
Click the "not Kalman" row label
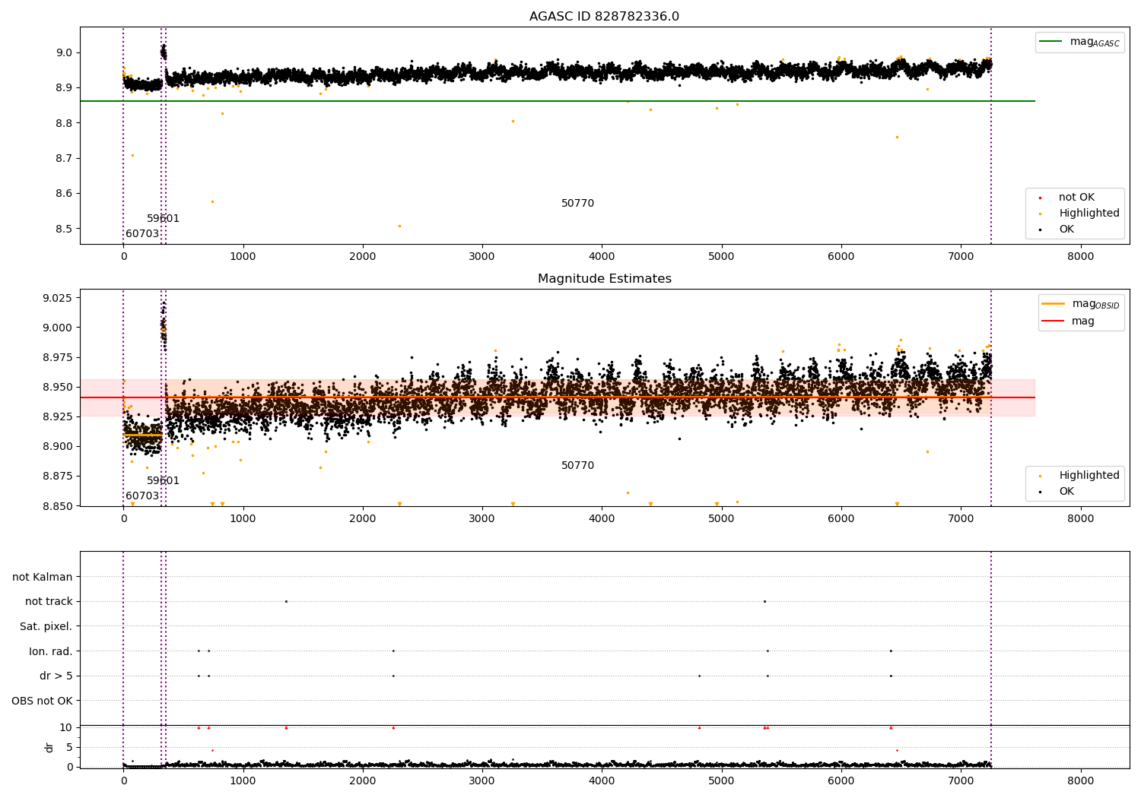pos(43,577)
